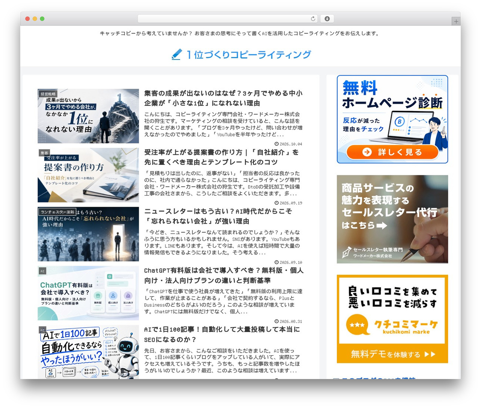Image resolution: width=481 pixels, height=408 pixels.
Task: Click the pencil logo icon beside the site title
Action: coord(177,55)
